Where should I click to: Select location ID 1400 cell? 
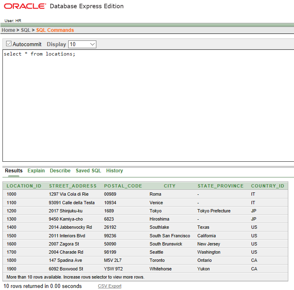[11, 227]
